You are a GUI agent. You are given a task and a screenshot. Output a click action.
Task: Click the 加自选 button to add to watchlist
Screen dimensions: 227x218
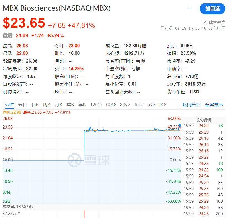tap(212, 9)
